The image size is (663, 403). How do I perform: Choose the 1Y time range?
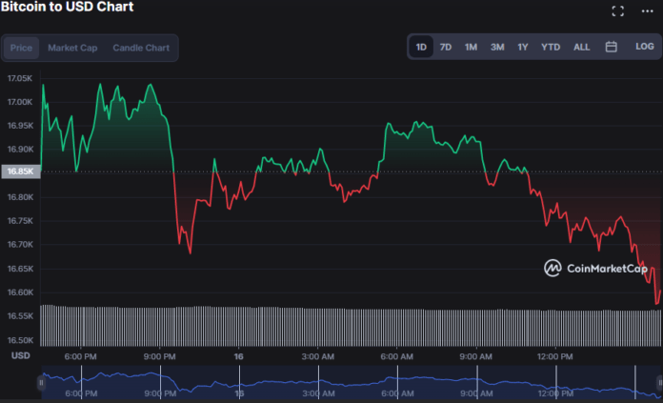(x=523, y=47)
